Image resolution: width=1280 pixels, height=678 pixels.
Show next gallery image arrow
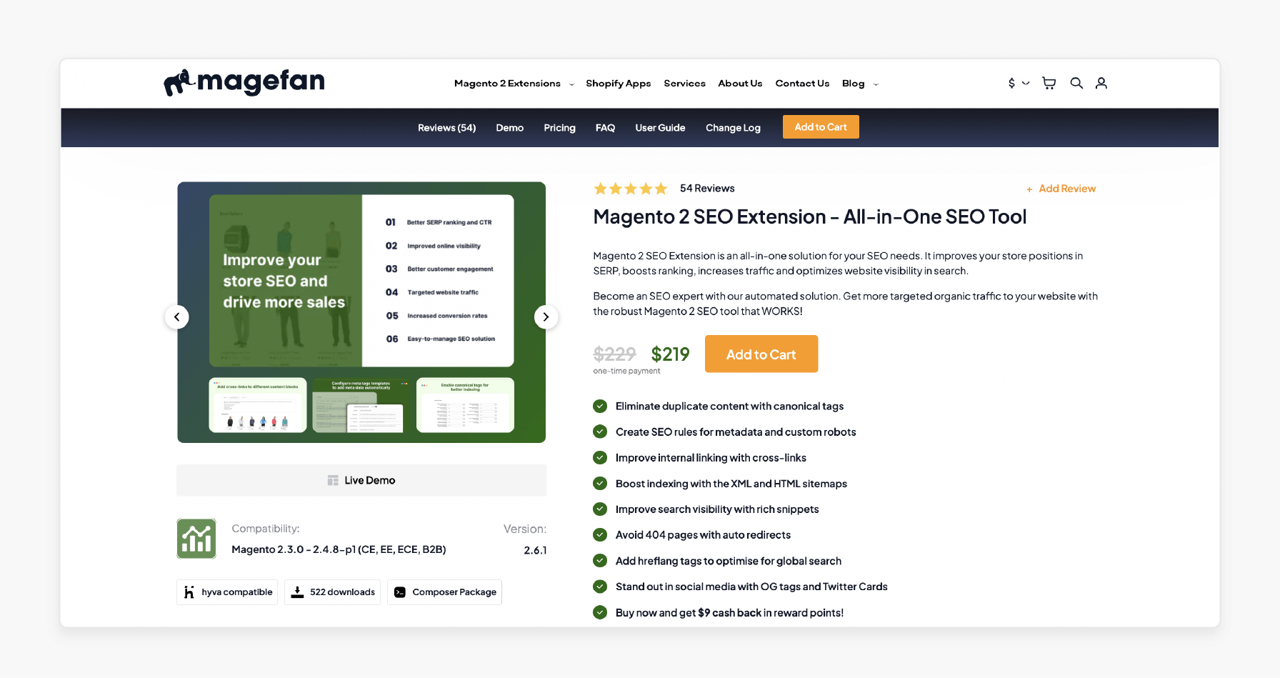tap(546, 316)
